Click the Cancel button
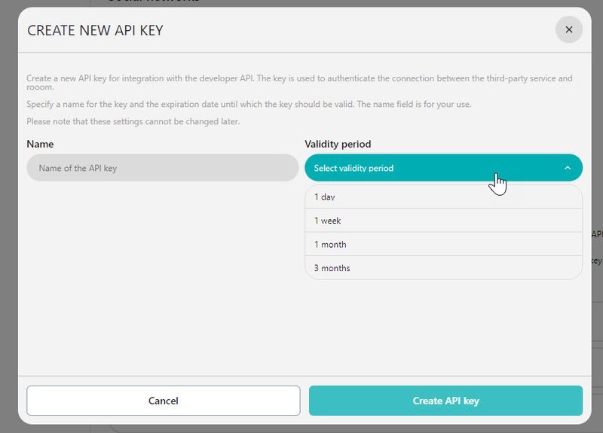The image size is (603, 433). [x=164, y=401]
